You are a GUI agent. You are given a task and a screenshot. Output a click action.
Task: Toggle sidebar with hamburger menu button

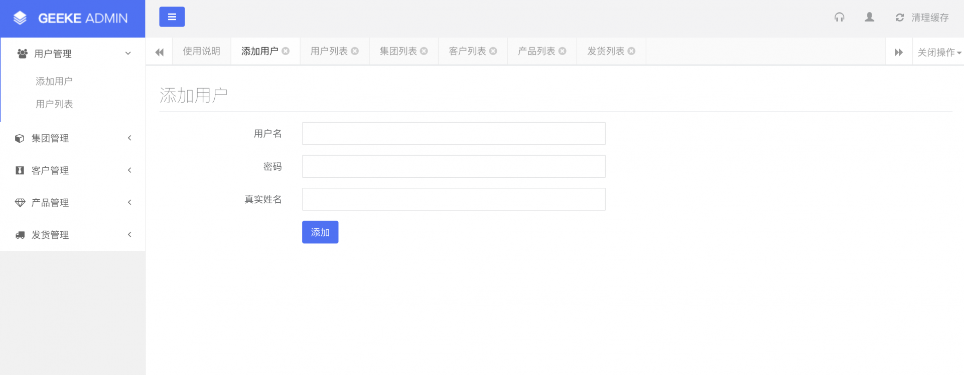tap(172, 17)
